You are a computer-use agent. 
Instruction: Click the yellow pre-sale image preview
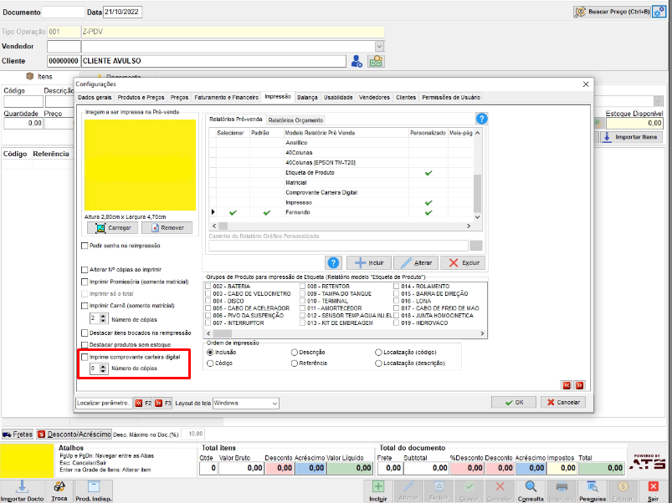140,165
